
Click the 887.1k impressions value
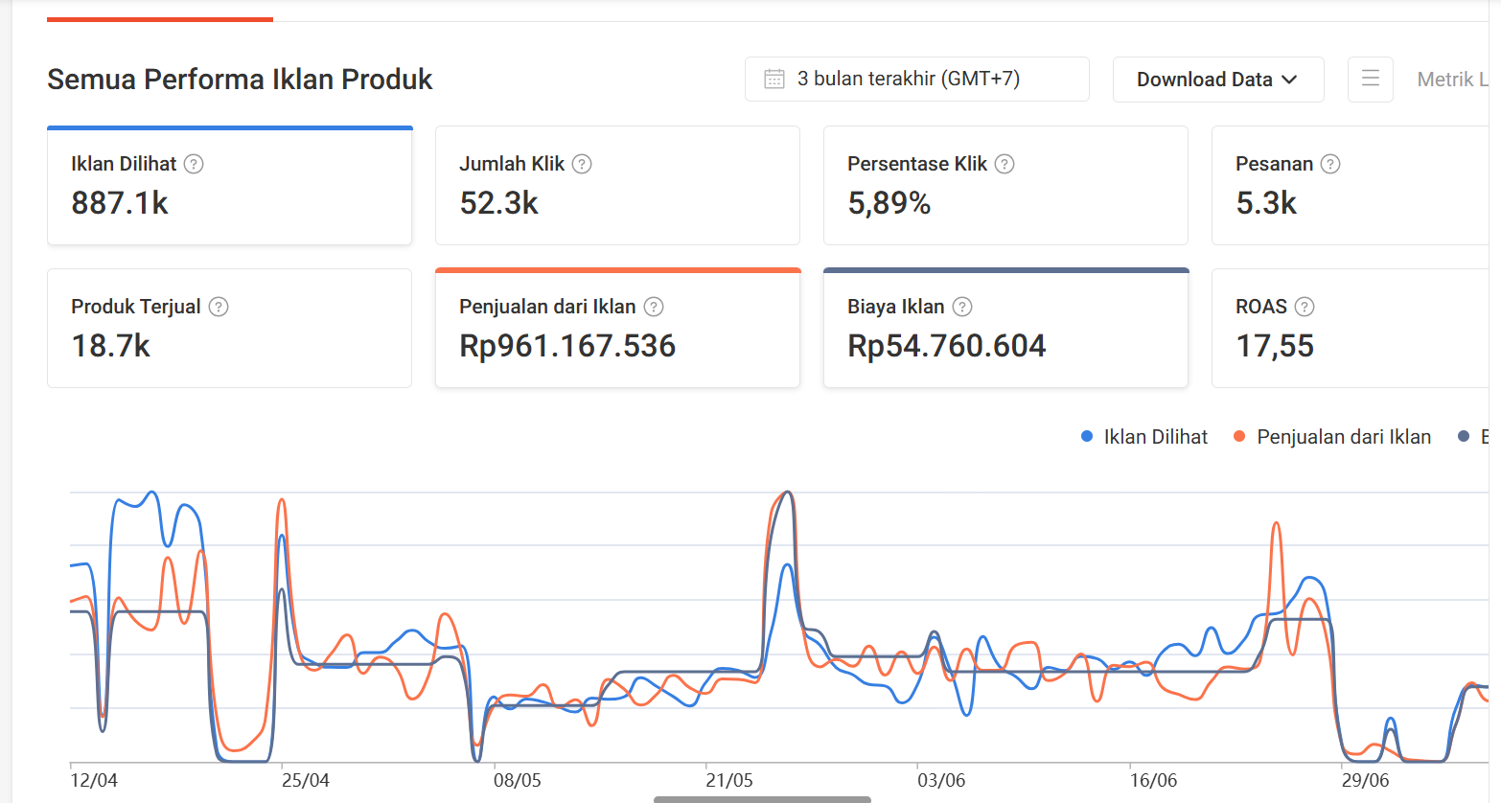(x=120, y=203)
